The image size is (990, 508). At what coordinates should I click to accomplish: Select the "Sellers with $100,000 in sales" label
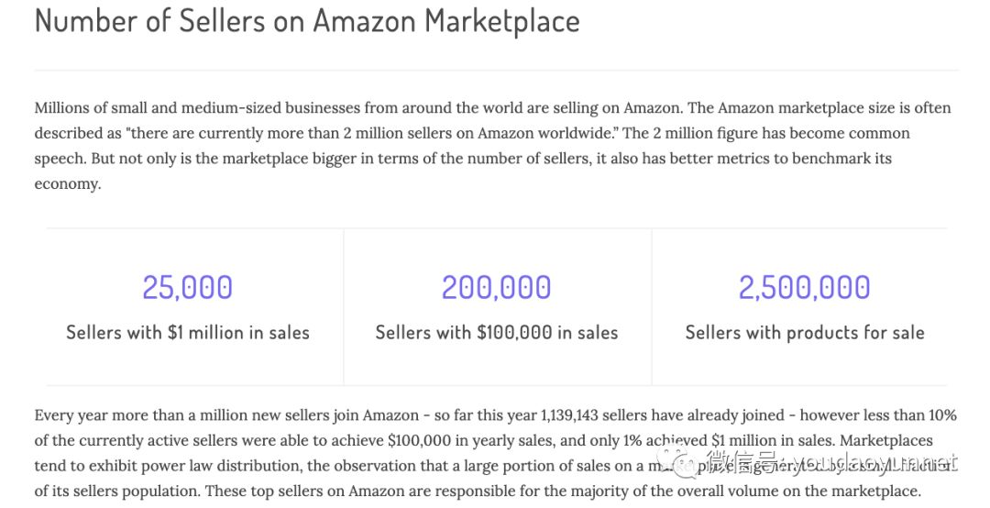pyautogui.click(x=496, y=332)
